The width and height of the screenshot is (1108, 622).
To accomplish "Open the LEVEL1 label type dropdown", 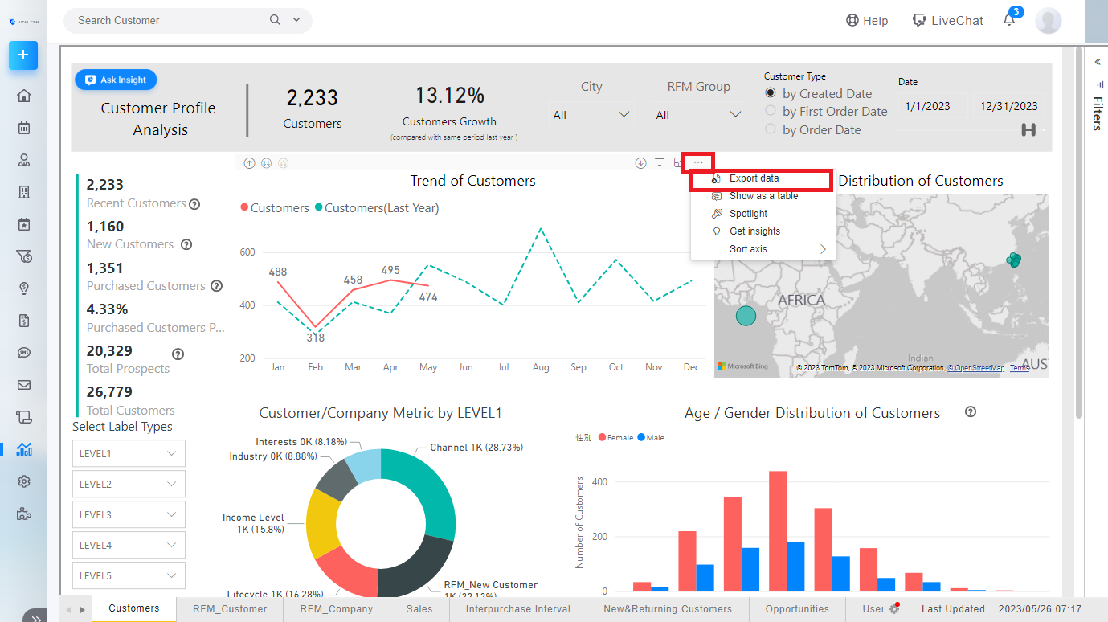I will click(129, 454).
